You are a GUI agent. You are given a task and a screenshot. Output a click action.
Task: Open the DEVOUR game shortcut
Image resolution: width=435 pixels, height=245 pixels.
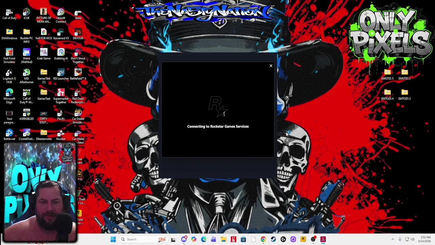78,34
